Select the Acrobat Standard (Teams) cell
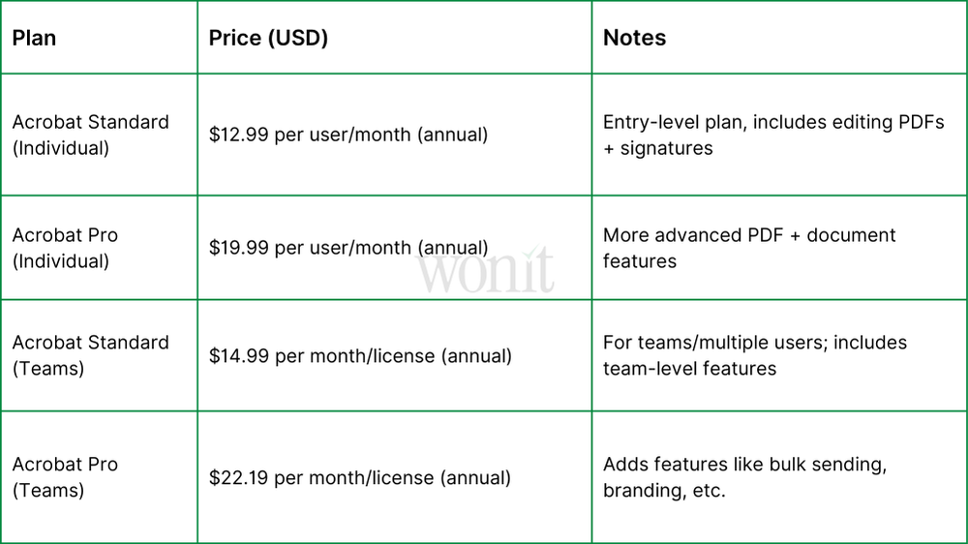This screenshot has width=968, height=544. [x=90, y=355]
